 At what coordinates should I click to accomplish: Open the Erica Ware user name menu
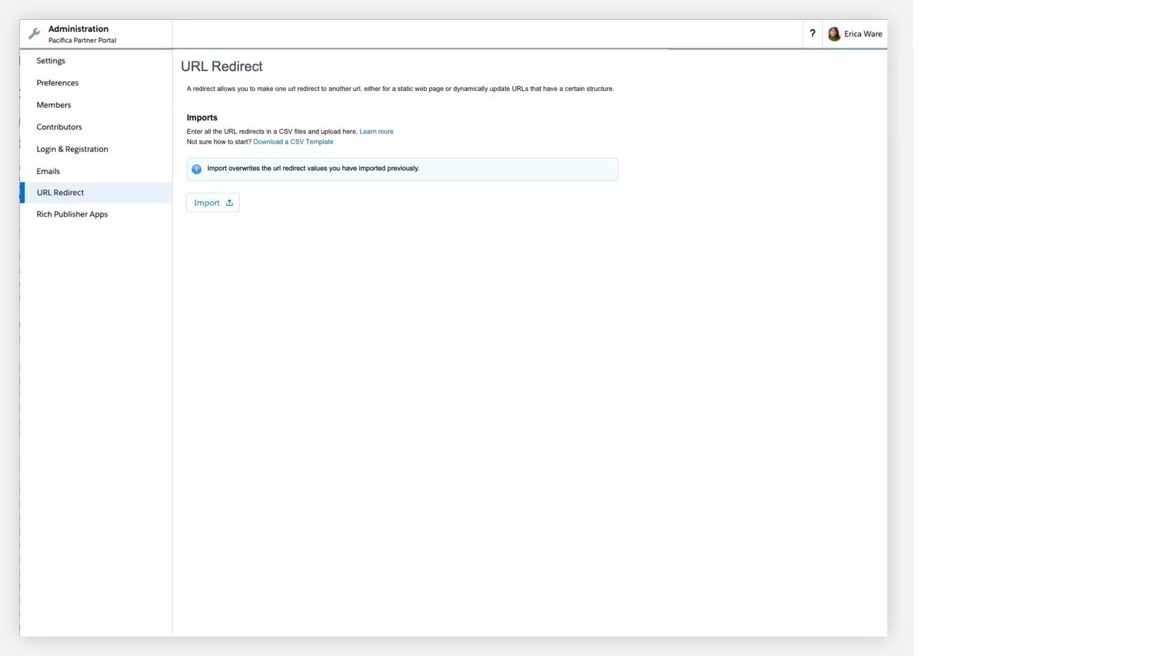pyautogui.click(x=863, y=34)
